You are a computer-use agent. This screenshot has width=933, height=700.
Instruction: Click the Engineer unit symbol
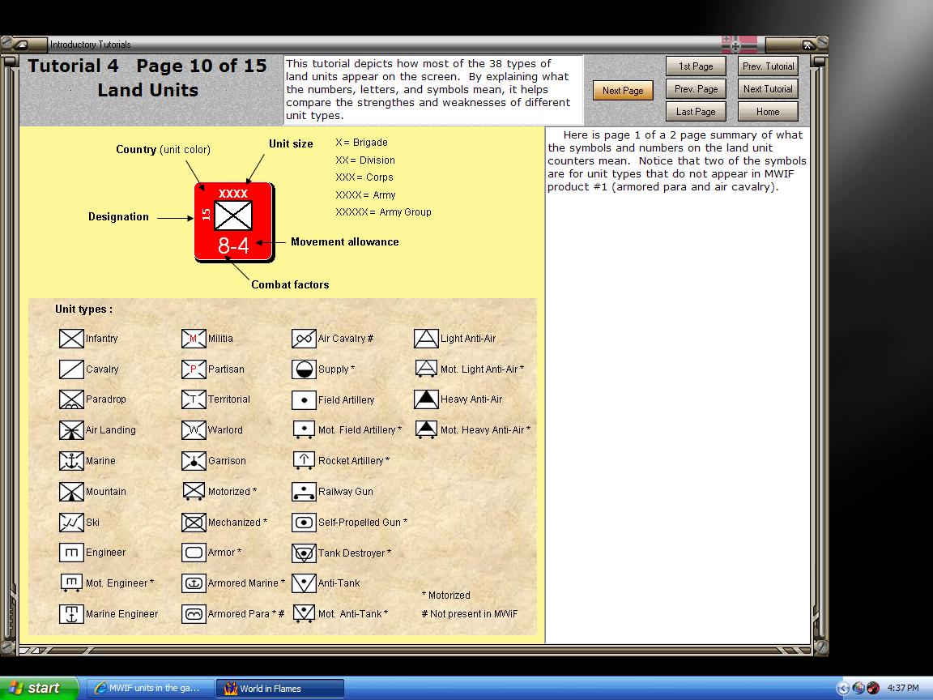coord(71,553)
